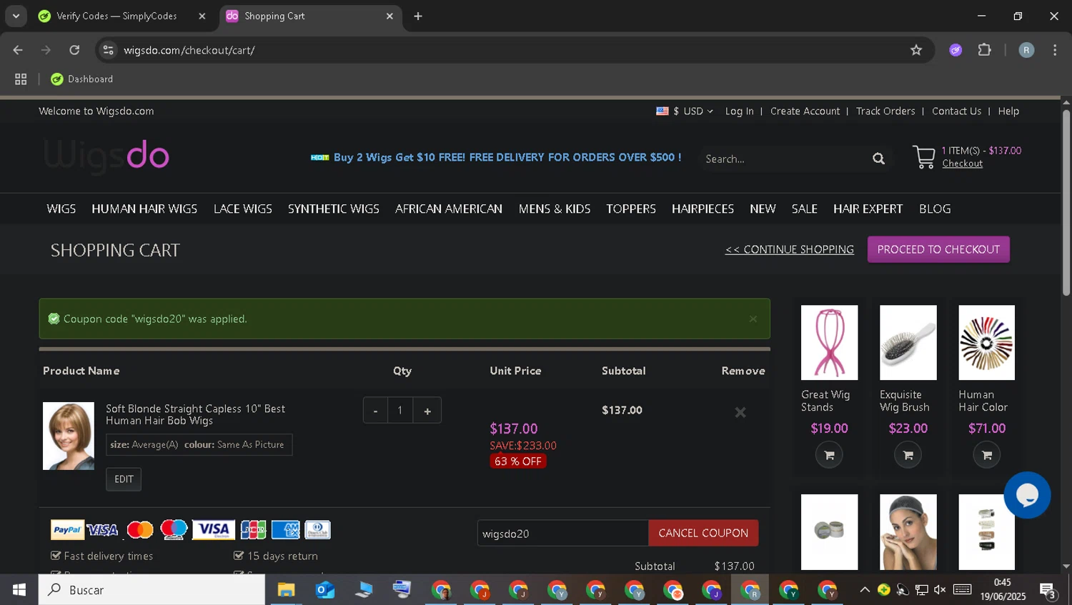Open HUMAN HAIR WIGS menu
1072x605 pixels.
coord(144,209)
